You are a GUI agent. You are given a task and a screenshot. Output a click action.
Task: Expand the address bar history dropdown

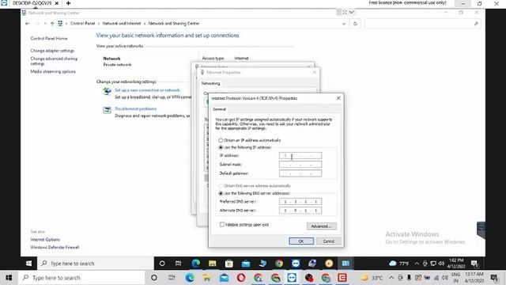[344, 24]
